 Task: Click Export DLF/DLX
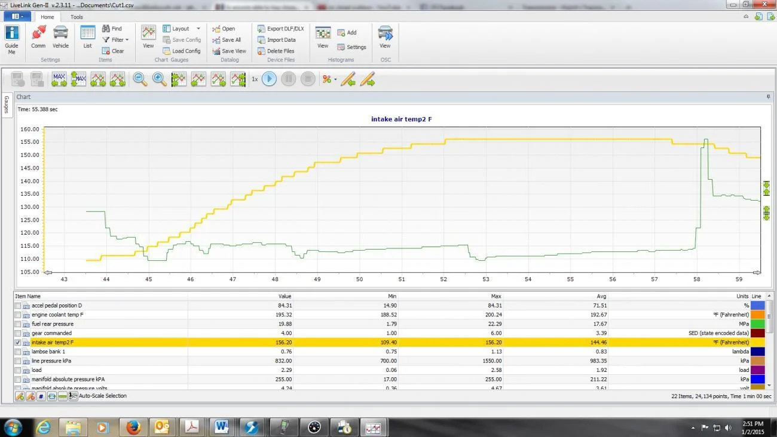tap(280, 29)
